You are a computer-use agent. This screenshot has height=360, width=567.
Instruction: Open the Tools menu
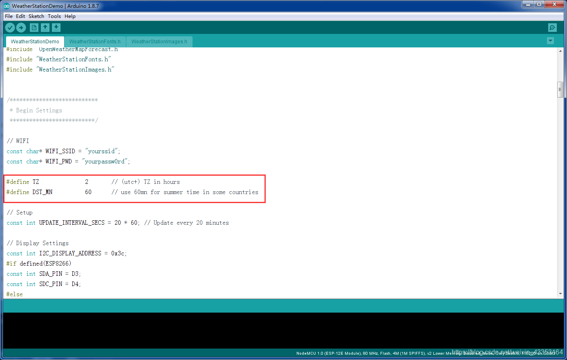point(54,16)
